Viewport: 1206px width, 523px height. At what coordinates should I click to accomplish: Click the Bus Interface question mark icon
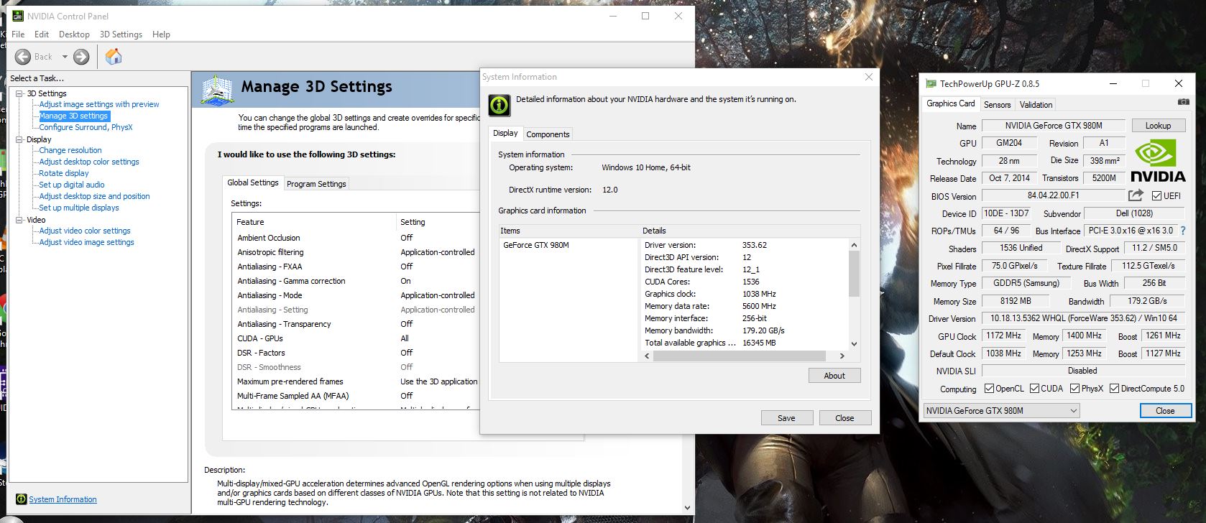click(1183, 231)
